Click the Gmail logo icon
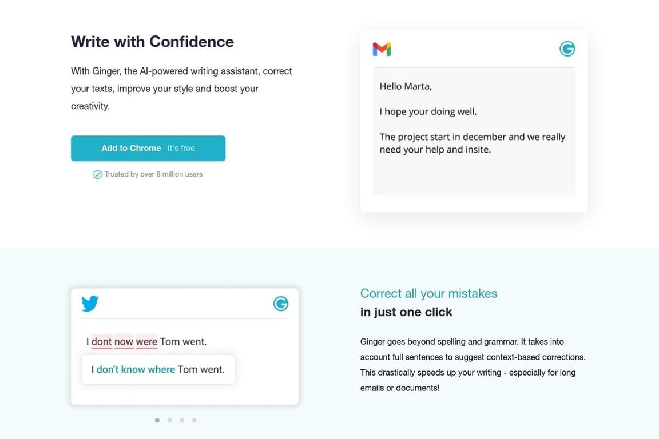The width and height of the screenshot is (659, 439). 382,49
